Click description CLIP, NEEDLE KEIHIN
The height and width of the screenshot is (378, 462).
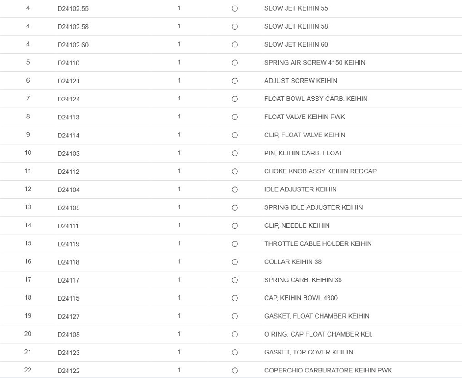(x=297, y=225)
